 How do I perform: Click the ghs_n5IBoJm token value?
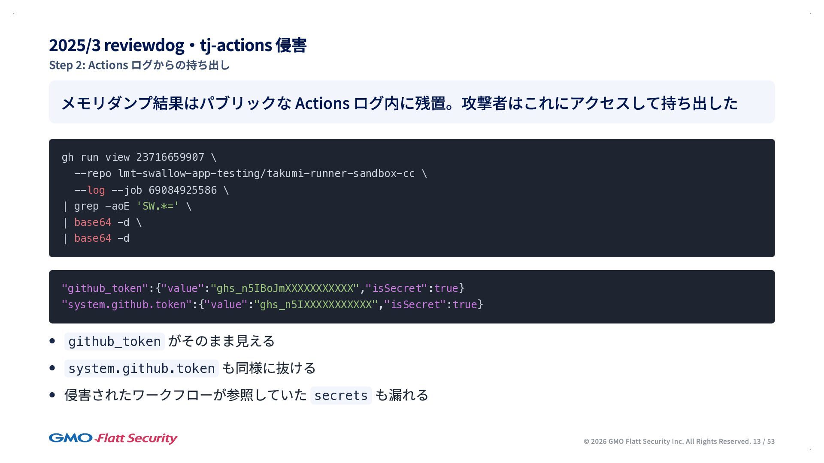pyautogui.click(x=285, y=289)
